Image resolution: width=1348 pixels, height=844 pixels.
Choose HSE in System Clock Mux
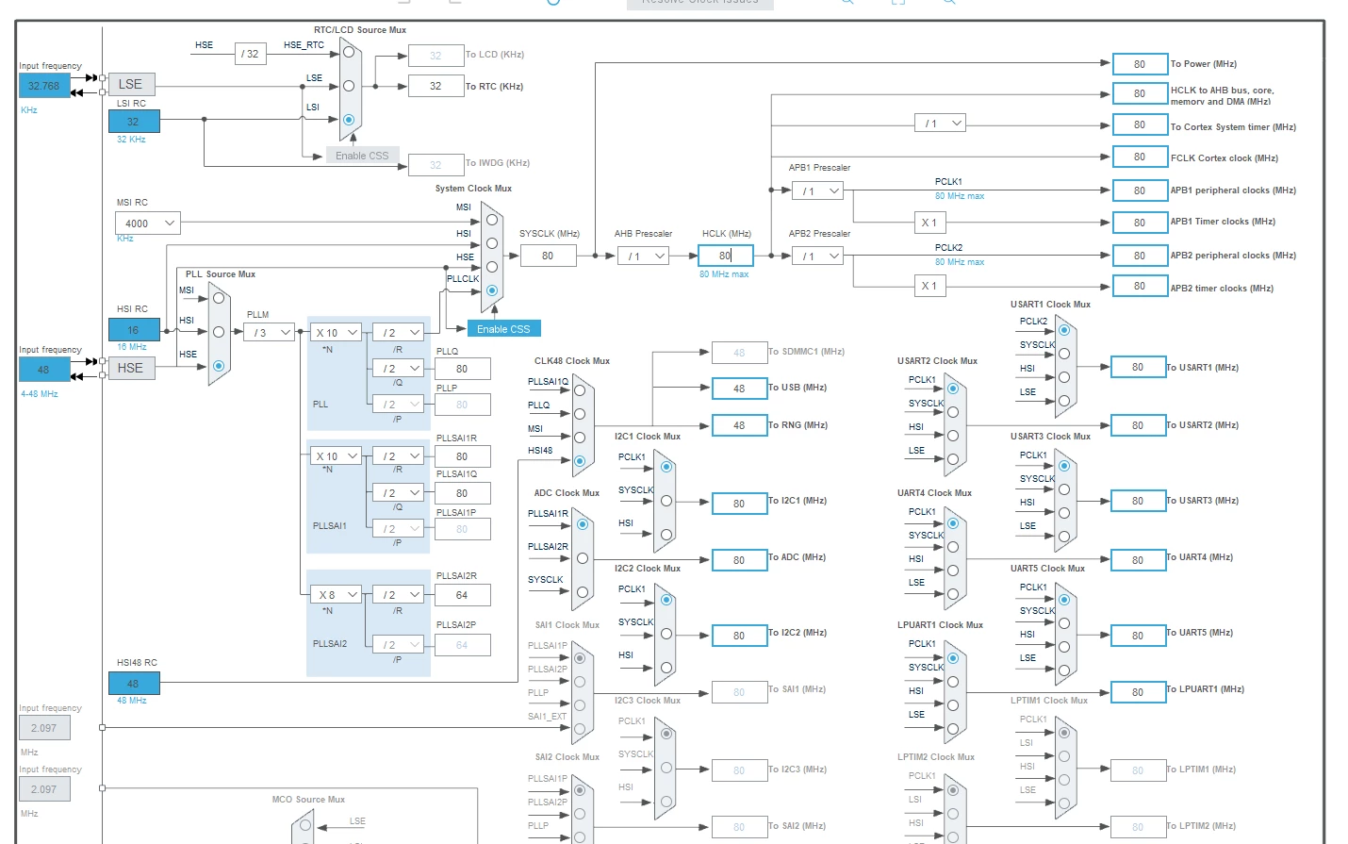point(491,267)
